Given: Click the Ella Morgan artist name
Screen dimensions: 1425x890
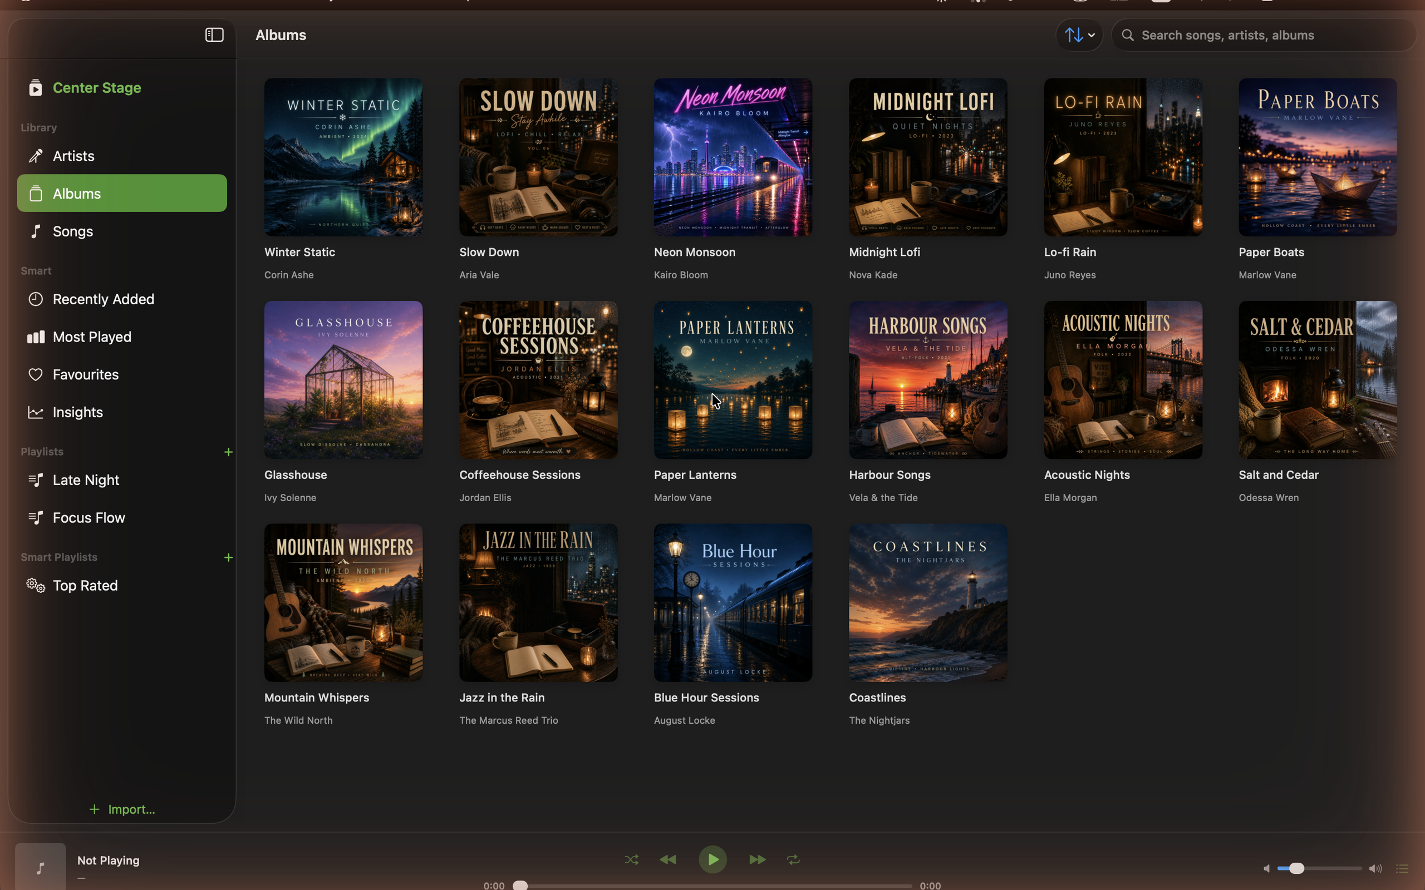Looking at the screenshot, I should [1070, 497].
